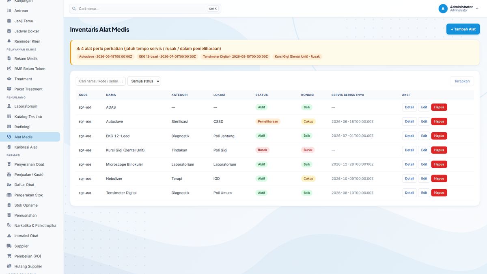Screen dimensions: 487x274
Task: Click the Treatment sidebar icon
Action: [x=9, y=79]
